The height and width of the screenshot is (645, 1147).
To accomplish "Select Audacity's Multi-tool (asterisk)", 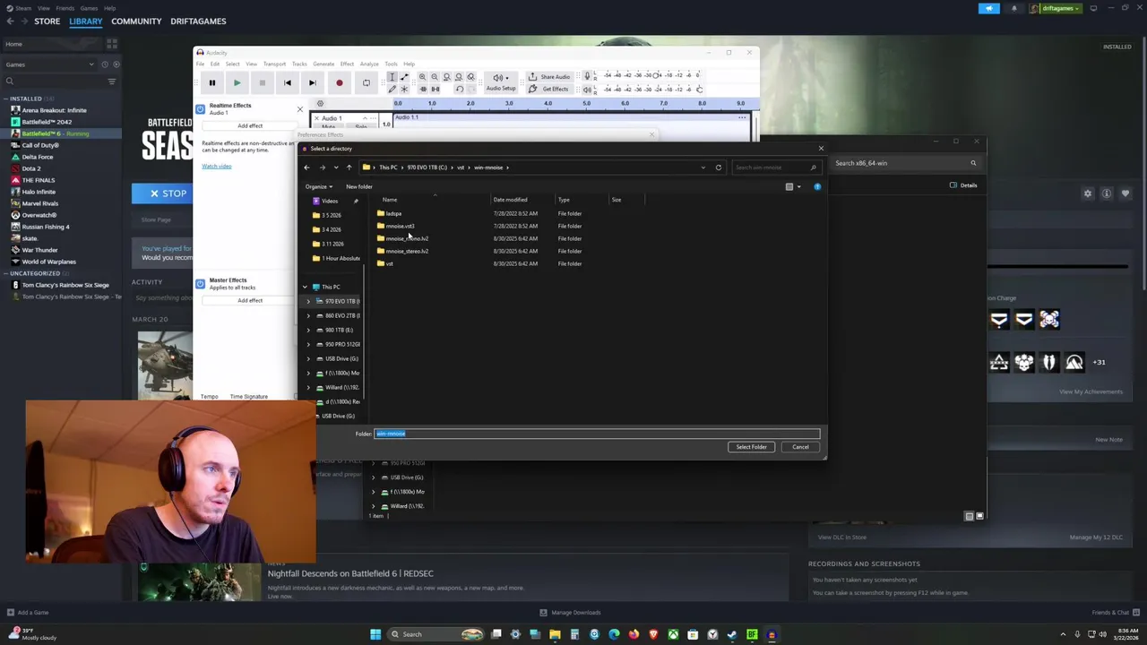I will (x=404, y=89).
